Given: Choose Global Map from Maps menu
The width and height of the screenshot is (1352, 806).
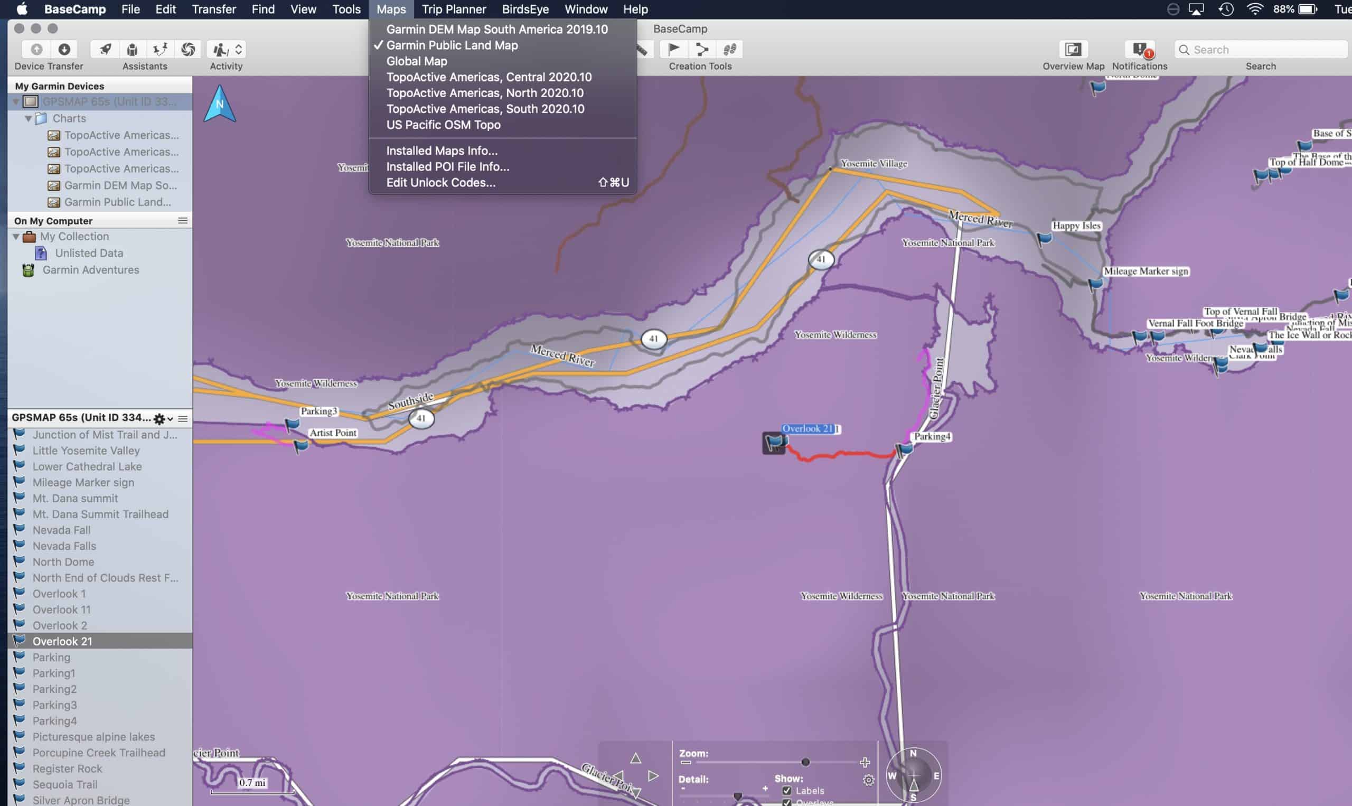Looking at the screenshot, I should (417, 61).
